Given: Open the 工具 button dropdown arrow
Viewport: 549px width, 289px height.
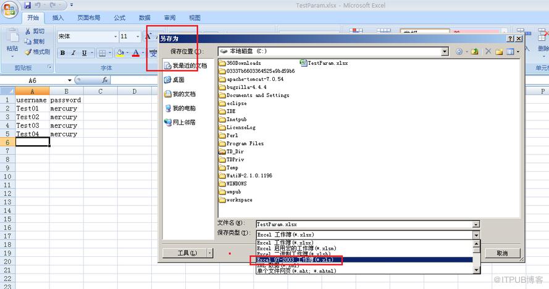Looking at the screenshot, I should coord(210,253).
